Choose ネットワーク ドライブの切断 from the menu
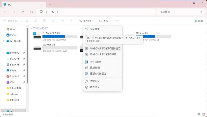This screenshot has width=207, height=117. (x=103, y=54)
